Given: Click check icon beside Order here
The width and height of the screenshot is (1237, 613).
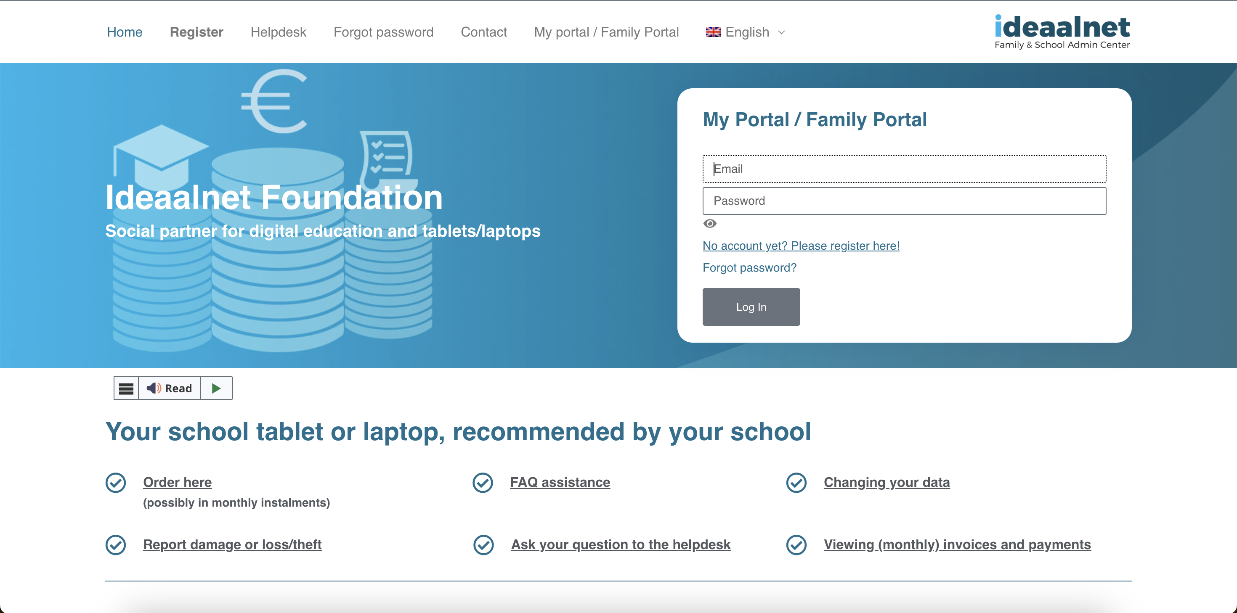Looking at the screenshot, I should pyautogui.click(x=116, y=482).
